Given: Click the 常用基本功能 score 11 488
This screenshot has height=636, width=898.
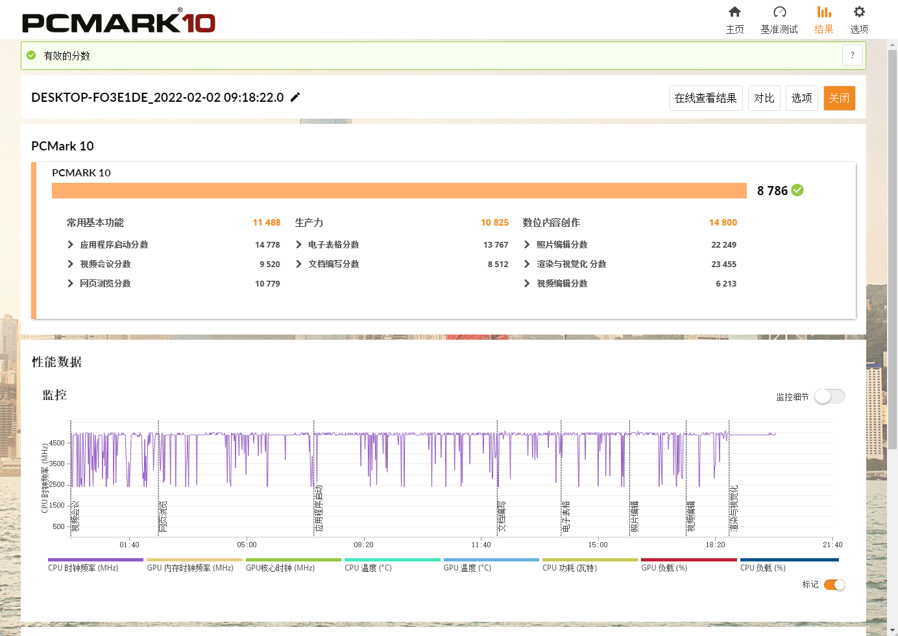Looking at the screenshot, I should pos(267,222).
